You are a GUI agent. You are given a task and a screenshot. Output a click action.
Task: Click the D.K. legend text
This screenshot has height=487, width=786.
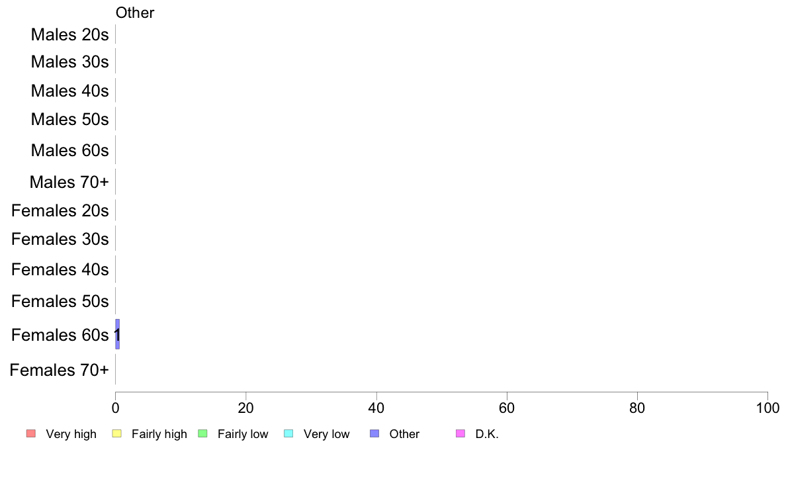[487, 434]
